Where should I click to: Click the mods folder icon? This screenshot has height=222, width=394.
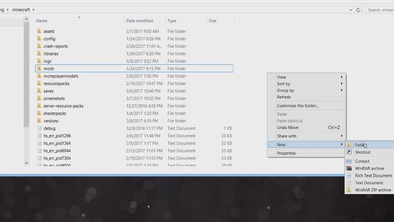point(39,68)
